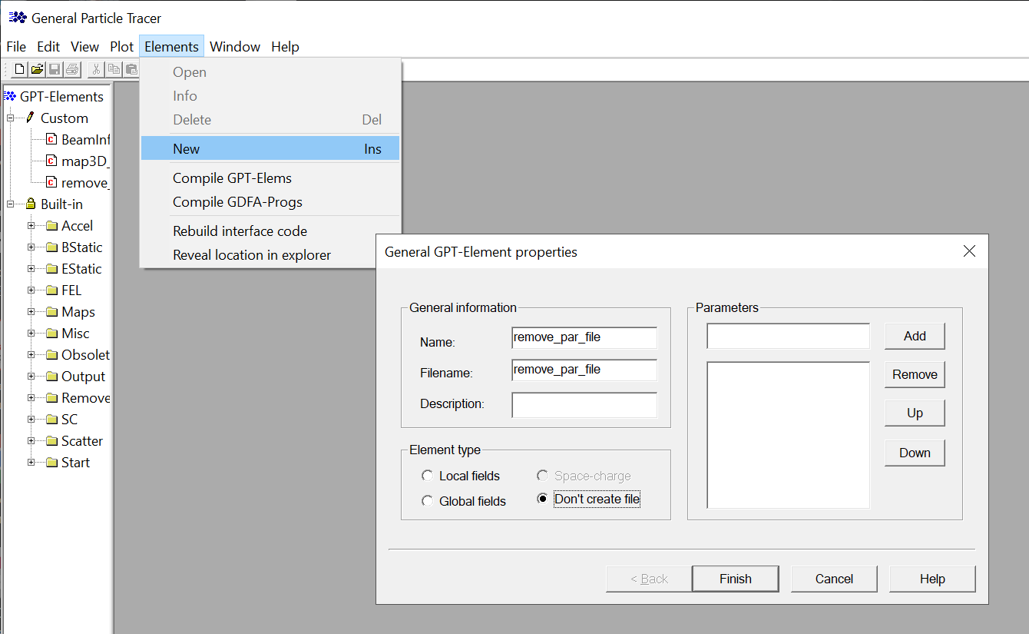Select the Don't create file radio button
1029x634 pixels.
click(543, 499)
